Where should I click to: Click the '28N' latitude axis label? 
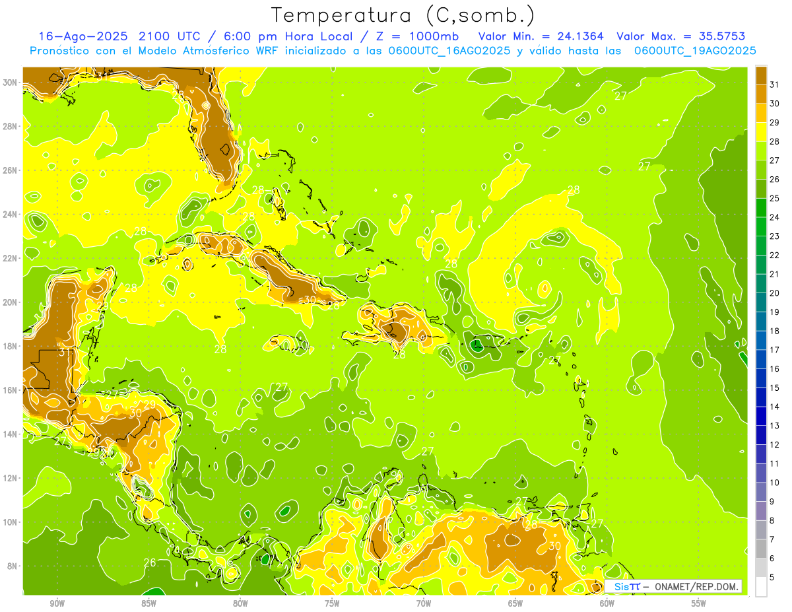[11, 126]
